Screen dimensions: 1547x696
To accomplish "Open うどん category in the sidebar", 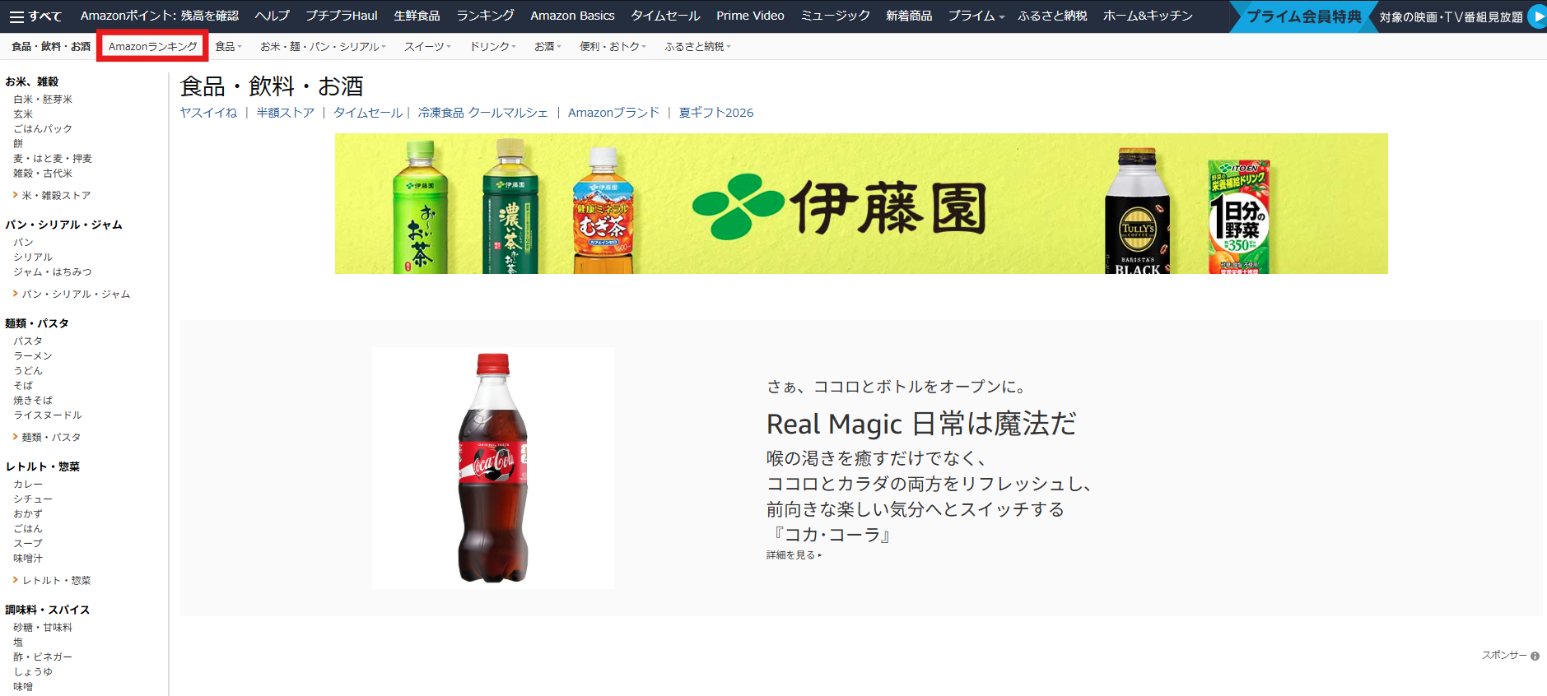I will pyautogui.click(x=28, y=371).
